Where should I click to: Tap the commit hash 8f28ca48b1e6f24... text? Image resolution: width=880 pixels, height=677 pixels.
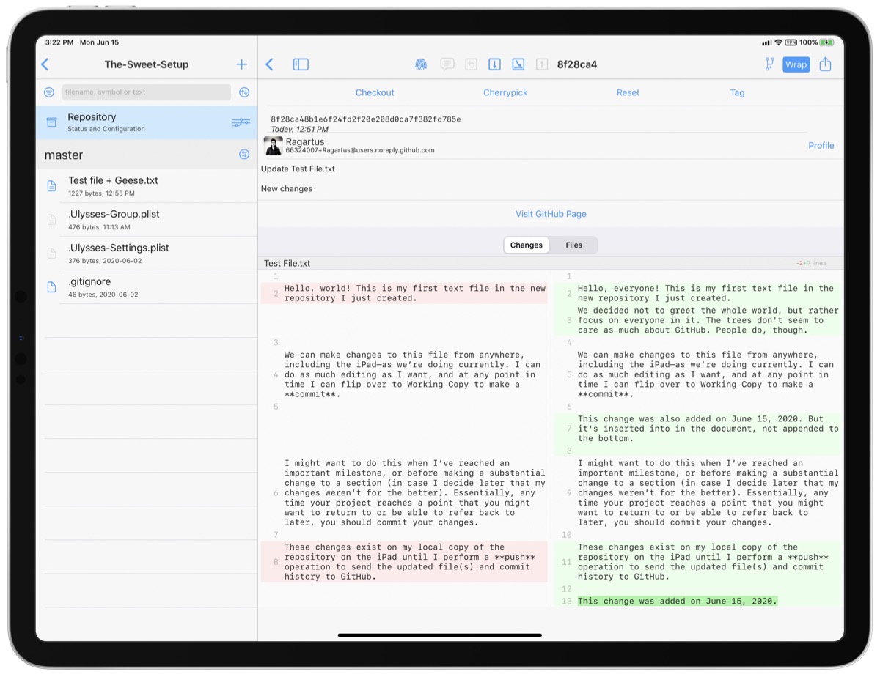click(x=365, y=119)
